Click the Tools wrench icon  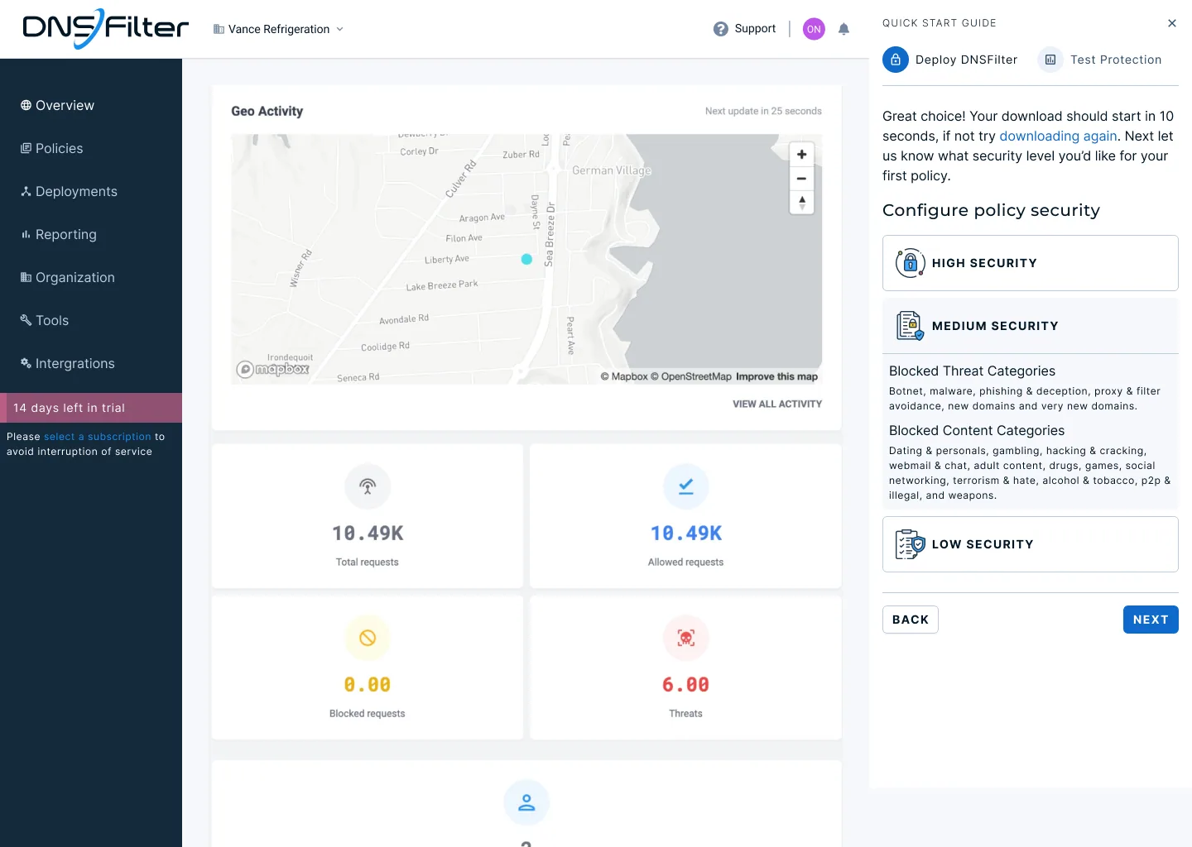coord(26,320)
